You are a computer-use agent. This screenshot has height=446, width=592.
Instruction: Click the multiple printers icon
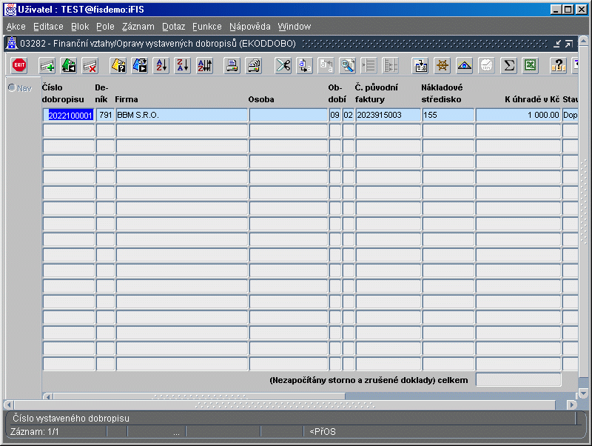tap(254, 66)
